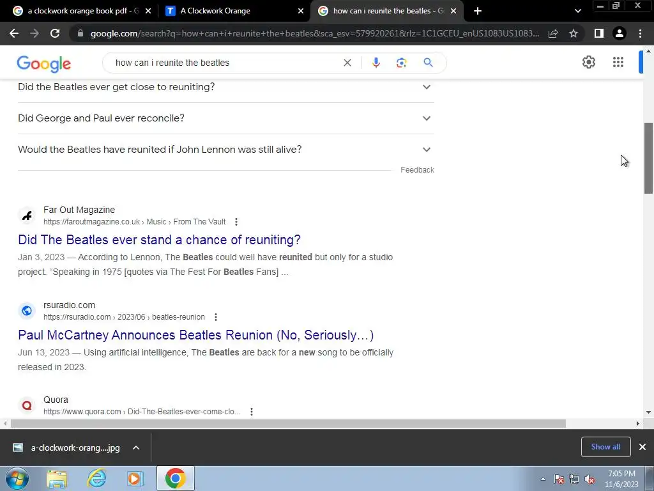This screenshot has width=654, height=491.
Task: Click the horizontal scrollbar thumb
Action: (x=288, y=423)
